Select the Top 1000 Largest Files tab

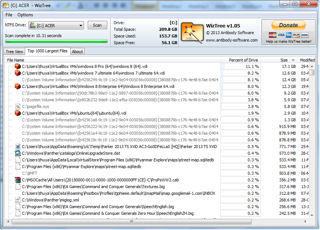(48, 51)
